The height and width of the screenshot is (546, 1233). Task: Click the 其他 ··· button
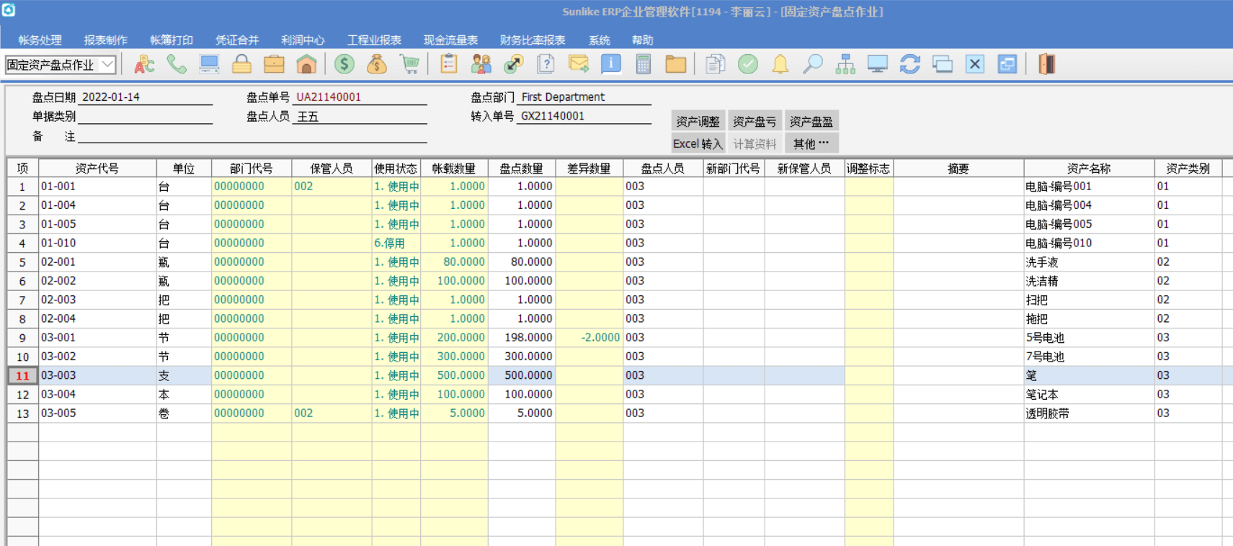811,143
